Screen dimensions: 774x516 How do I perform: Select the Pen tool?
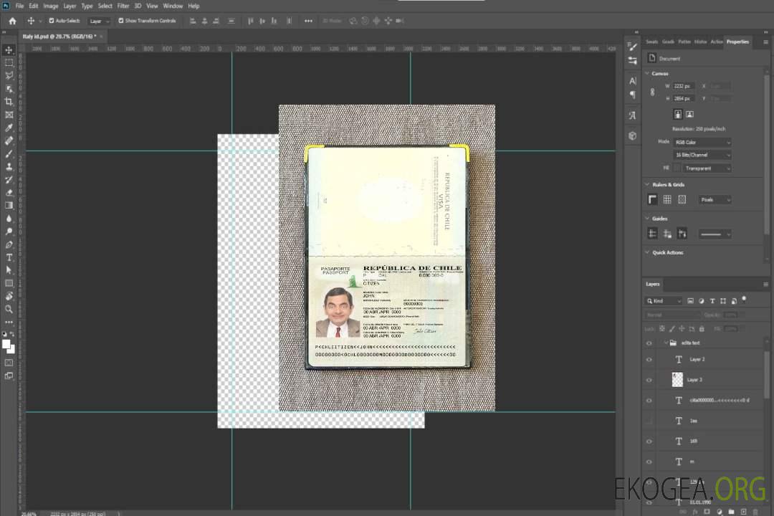pyautogui.click(x=9, y=244)
